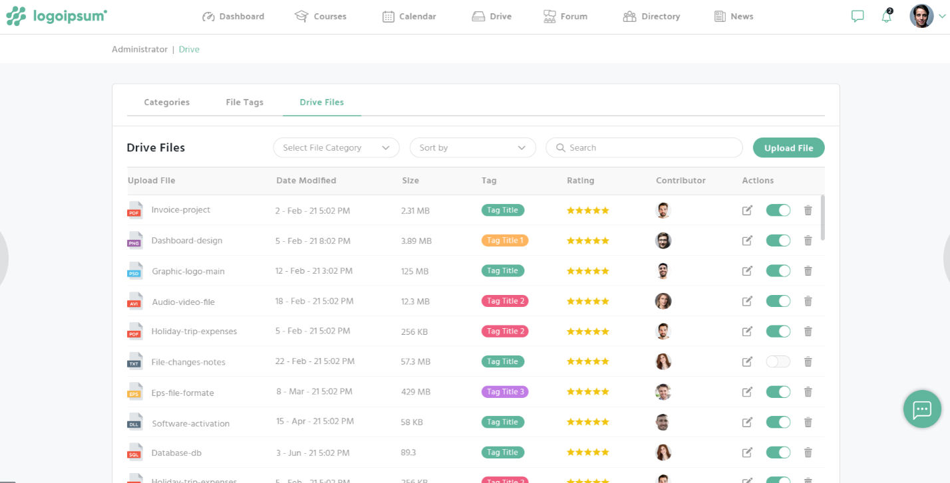Click the purple Tag Title 3 badge
The height and width of the screenshot is (483, 950).
(x=505, y=392)
